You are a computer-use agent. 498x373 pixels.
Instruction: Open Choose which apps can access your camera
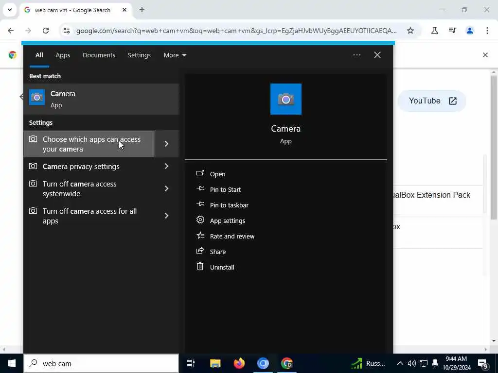(x=89, y=144)
